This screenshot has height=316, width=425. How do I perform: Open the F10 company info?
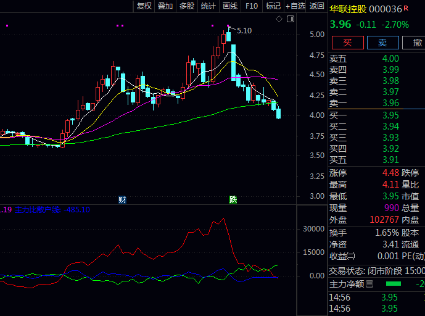252,6
